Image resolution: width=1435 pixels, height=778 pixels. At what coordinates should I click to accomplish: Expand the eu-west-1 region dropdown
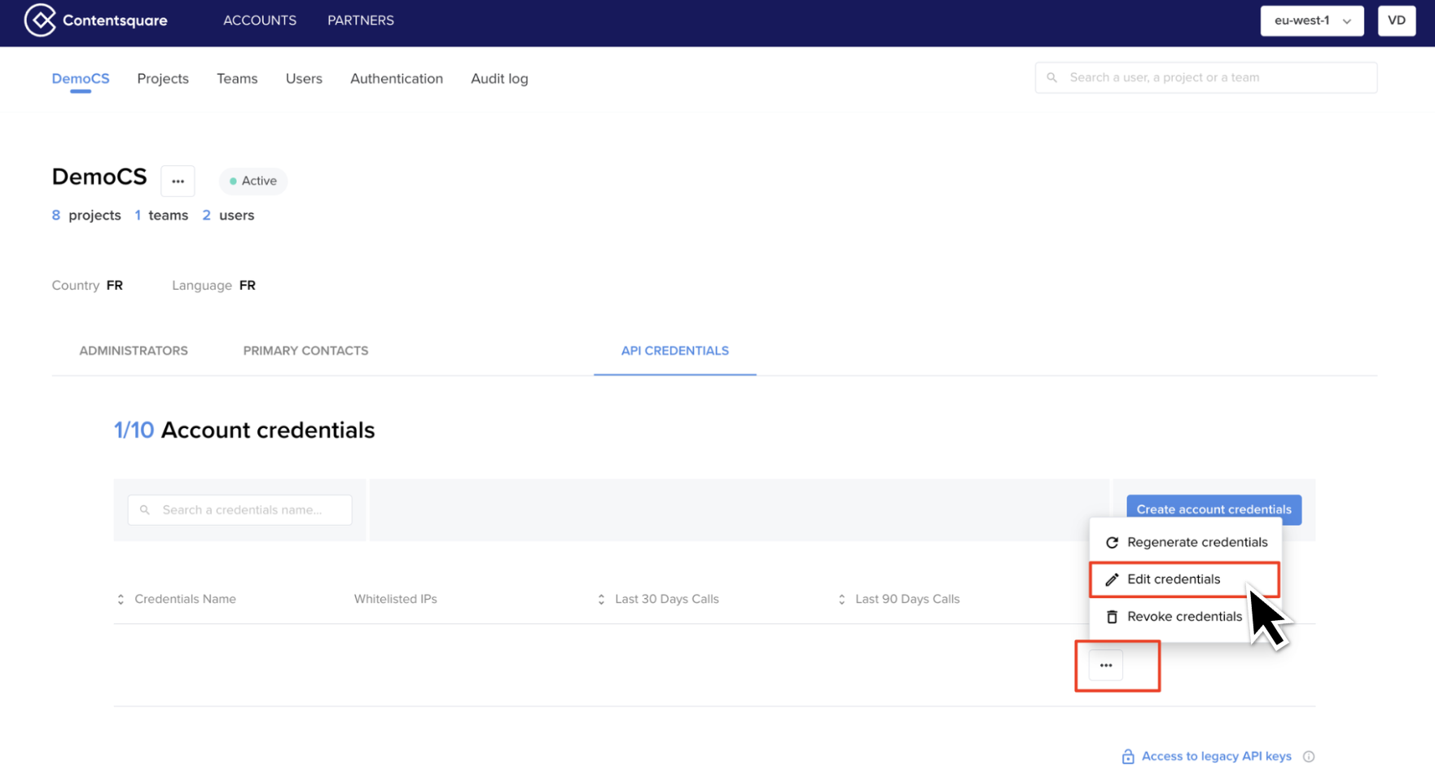1312,21
